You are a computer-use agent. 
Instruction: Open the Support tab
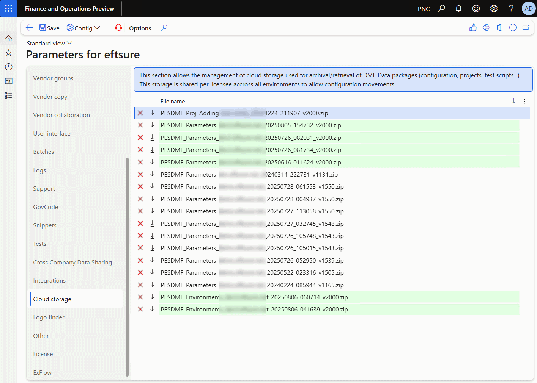(x=44, y=189)
